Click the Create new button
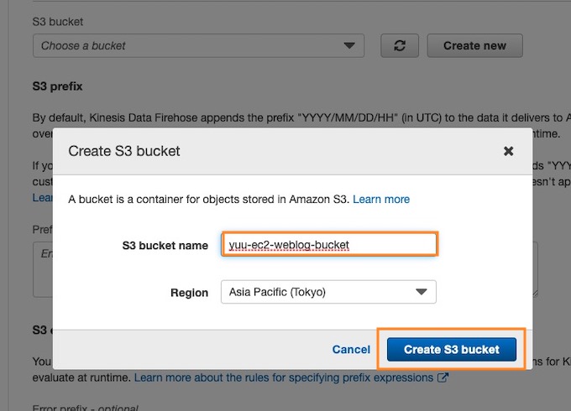This screenshot has width=571, height=411. point(475,46)
